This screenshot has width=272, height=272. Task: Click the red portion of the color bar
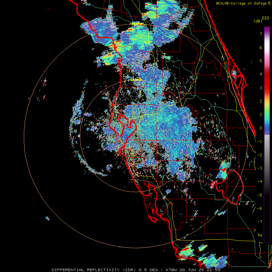point(267,82)
